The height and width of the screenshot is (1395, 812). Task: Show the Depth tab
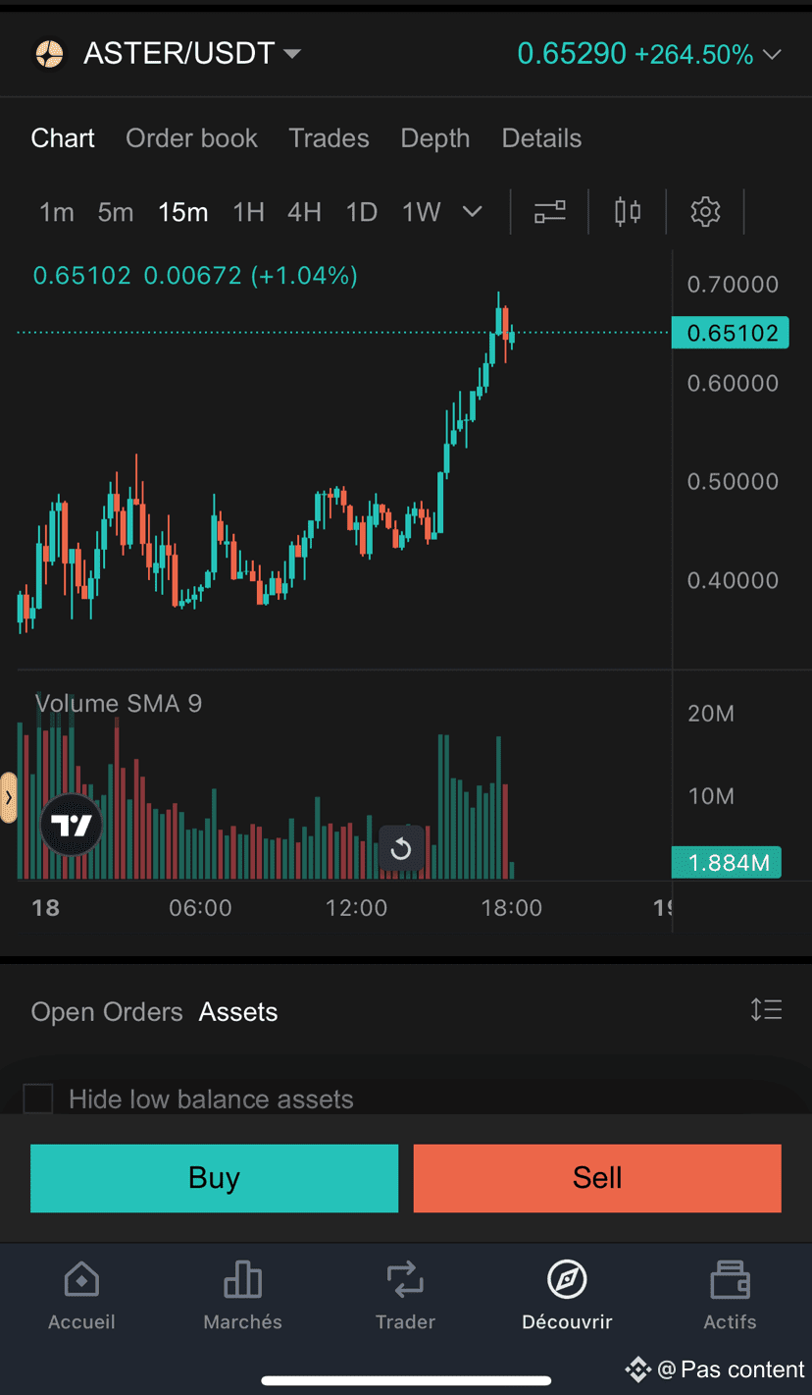pos(435,138)
